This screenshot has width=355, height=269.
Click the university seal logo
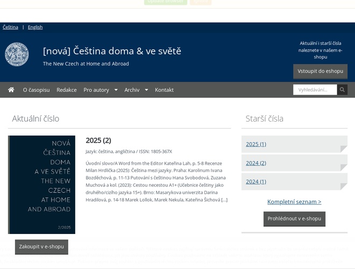coord(17,54)
